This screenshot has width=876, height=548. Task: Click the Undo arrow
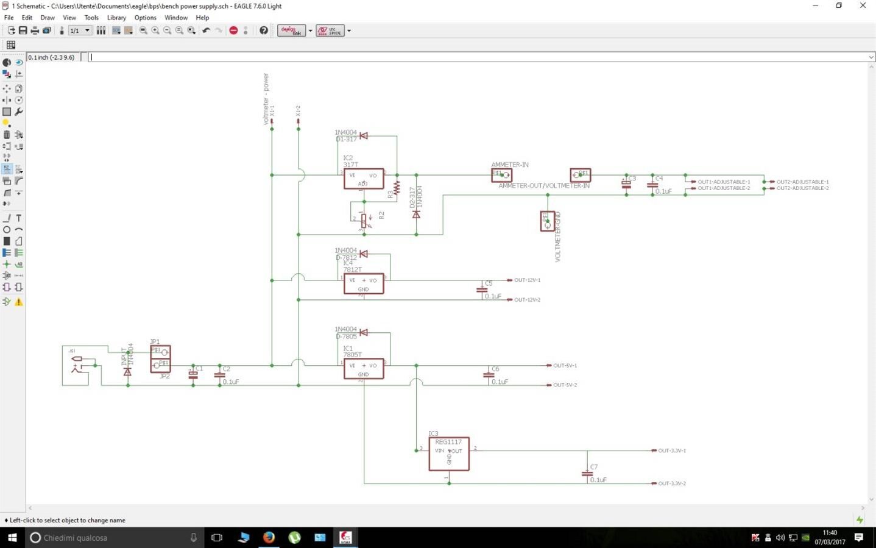207,30
